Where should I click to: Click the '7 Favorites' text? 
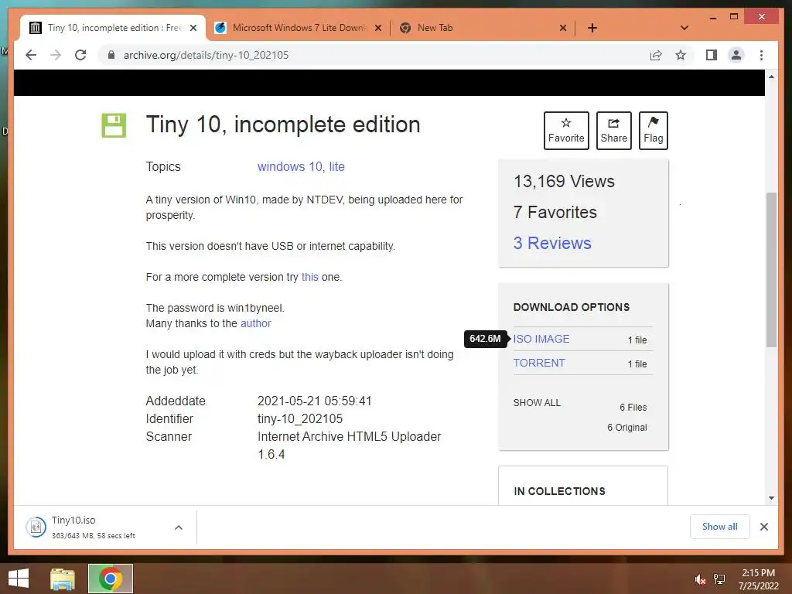[555, 212]
